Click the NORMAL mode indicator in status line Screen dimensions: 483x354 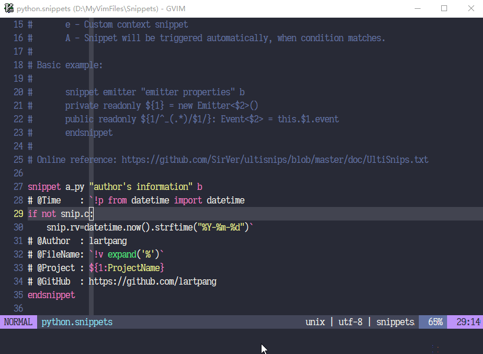click(x=18, y=322)
